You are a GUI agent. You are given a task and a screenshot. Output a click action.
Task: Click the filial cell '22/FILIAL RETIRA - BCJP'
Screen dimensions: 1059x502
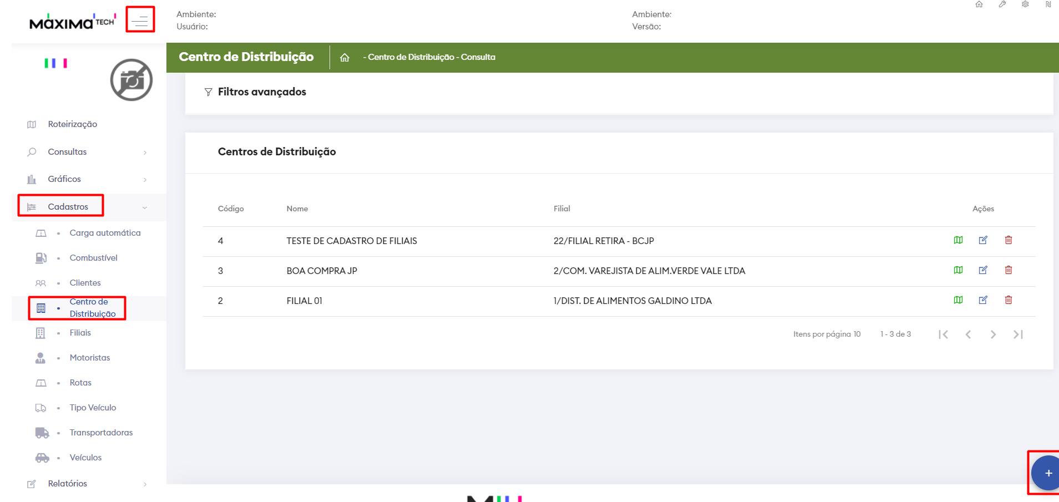pos(604,241)
